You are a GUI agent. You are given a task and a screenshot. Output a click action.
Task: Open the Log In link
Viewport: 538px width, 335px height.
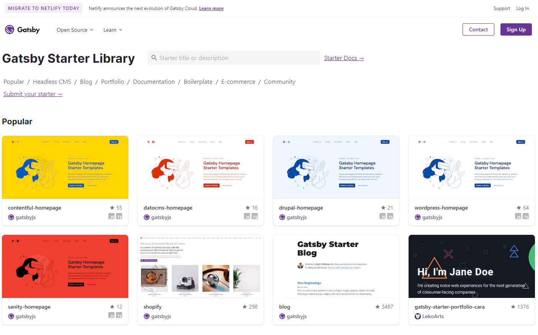click(x=522, y=8)
